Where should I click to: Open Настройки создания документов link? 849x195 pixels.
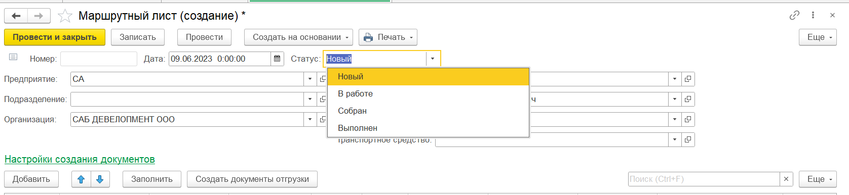point(80,159)
